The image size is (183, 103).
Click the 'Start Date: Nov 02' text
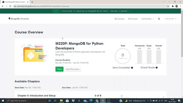pyautogui.click(x=28, y=88)
